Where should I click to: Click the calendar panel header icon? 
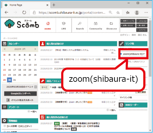[x=5, y=44]
